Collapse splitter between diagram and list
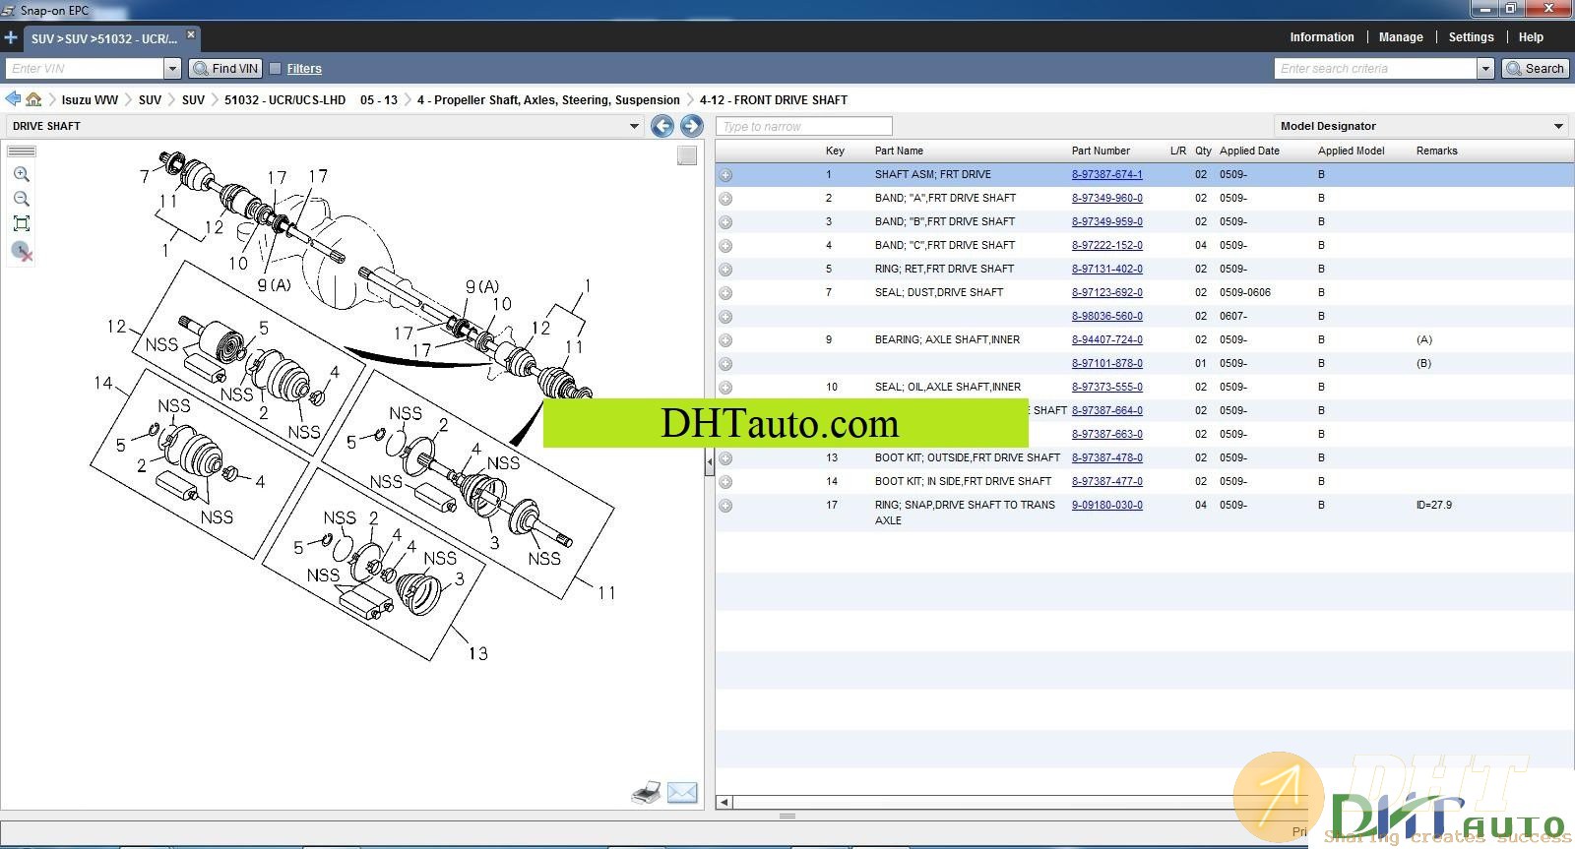Screen dimensions: 1575x849 pyautogui.click(x=709, y=460)
